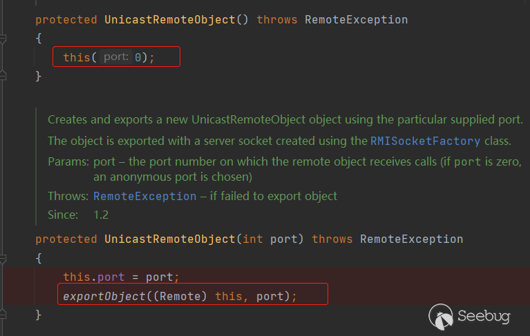This screenshot has height=336, width=530.
Task: Open the RMISocketFactory link in the doc comment
Action: pos(425,141)
